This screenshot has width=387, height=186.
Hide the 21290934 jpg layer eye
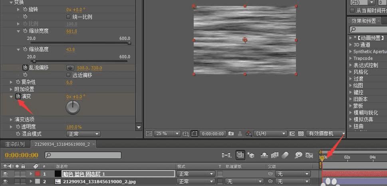click(x=5, y=182)
